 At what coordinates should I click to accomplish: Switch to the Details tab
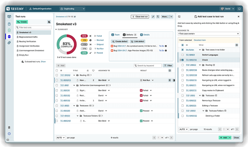[144, 35]
